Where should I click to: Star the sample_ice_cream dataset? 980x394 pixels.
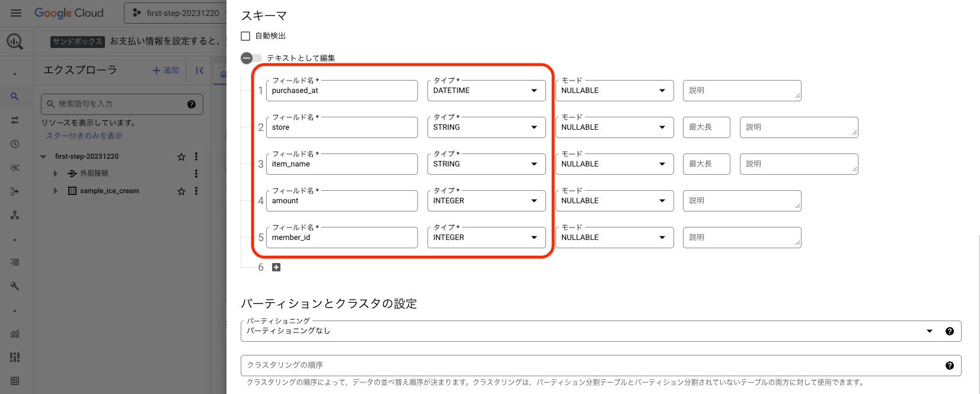[181, 191]
